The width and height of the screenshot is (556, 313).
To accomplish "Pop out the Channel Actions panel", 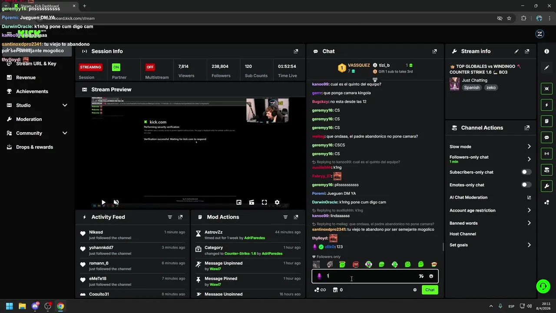I will (x=527, y=128).
